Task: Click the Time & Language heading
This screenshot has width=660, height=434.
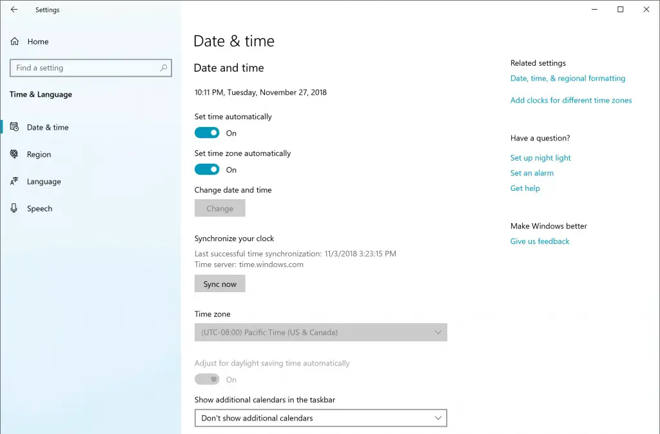Action: click(41, 94)
